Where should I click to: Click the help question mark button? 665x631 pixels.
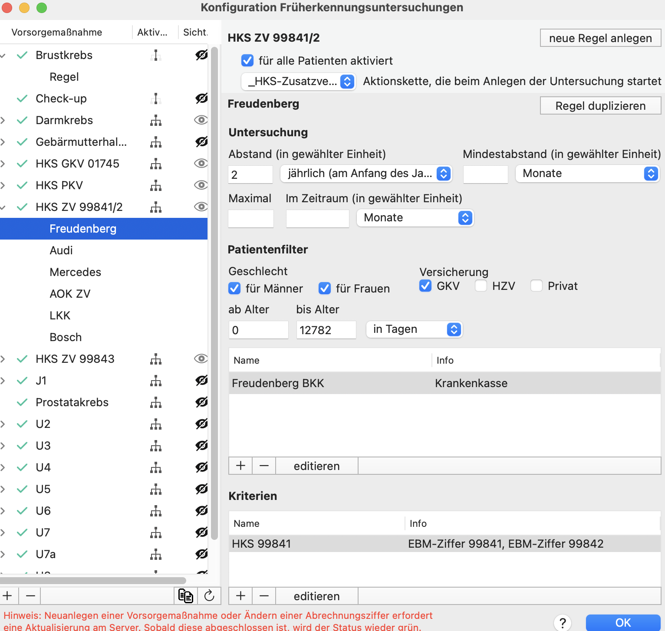pos(563,623)
